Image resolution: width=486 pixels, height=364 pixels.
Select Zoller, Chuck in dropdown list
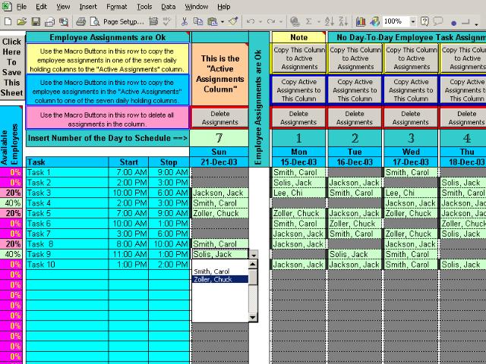click(x=220, y=280)
